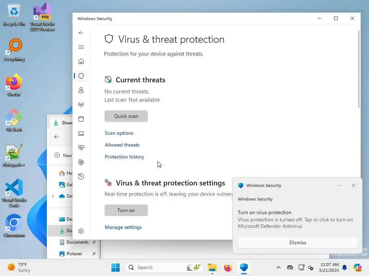Select the Notepad++ desktop shortcut
Viewport: 369px width, 276px height.
coord(14,155)
